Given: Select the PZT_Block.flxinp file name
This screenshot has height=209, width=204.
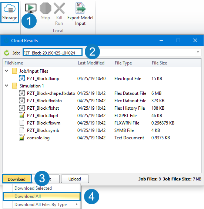Looking at the screenshot, I should (43, 79).
